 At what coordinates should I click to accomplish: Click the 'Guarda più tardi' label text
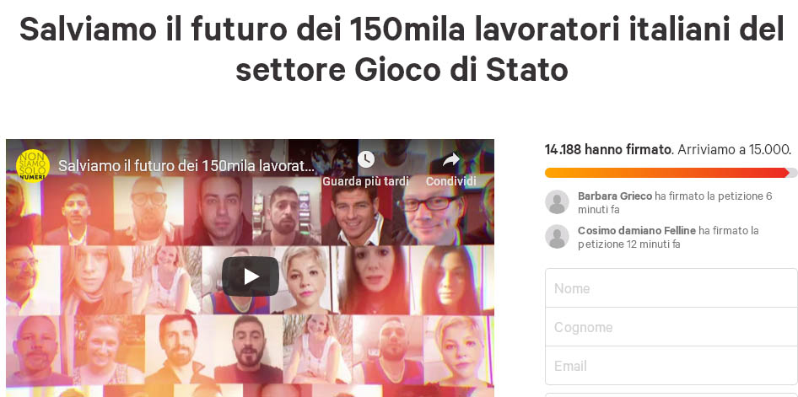click(365, 181)
